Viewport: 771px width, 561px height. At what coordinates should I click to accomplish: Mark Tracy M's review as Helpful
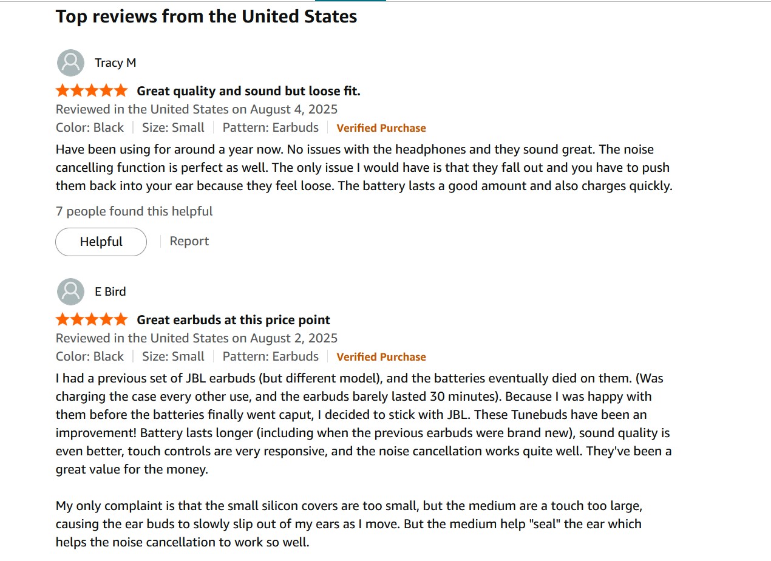(x=101, y=242)
